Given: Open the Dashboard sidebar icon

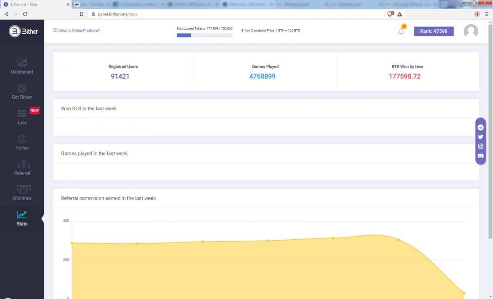Looking at the screenshot, I should (22, 63).
